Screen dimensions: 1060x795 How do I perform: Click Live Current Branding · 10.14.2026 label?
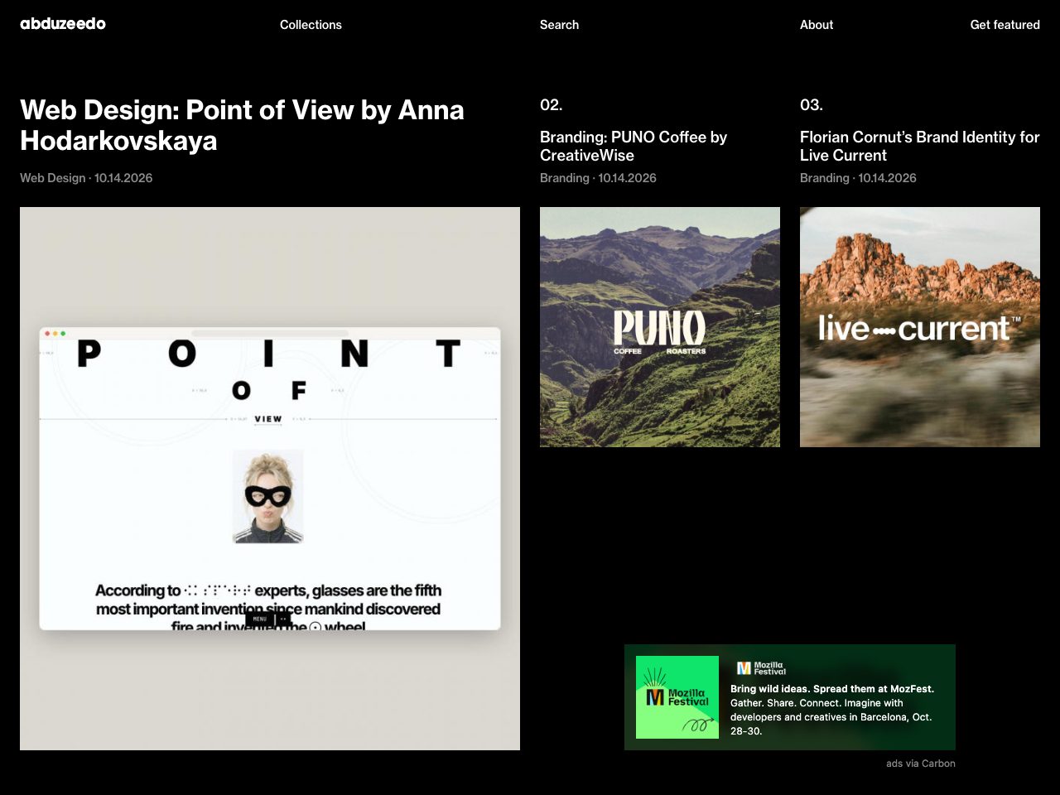(x=858, y=178)
